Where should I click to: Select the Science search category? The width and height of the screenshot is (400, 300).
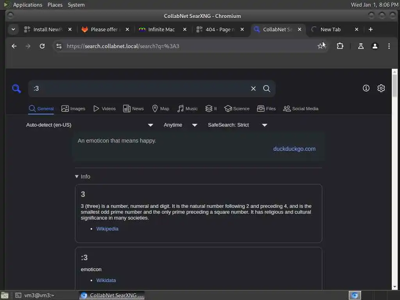[x=237, y=109]
